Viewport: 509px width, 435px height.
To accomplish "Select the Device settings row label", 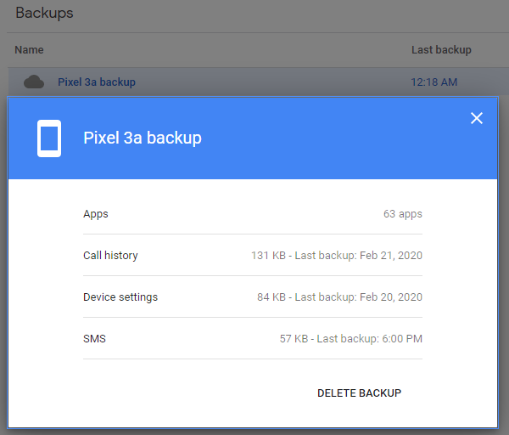I will [120, 297].
